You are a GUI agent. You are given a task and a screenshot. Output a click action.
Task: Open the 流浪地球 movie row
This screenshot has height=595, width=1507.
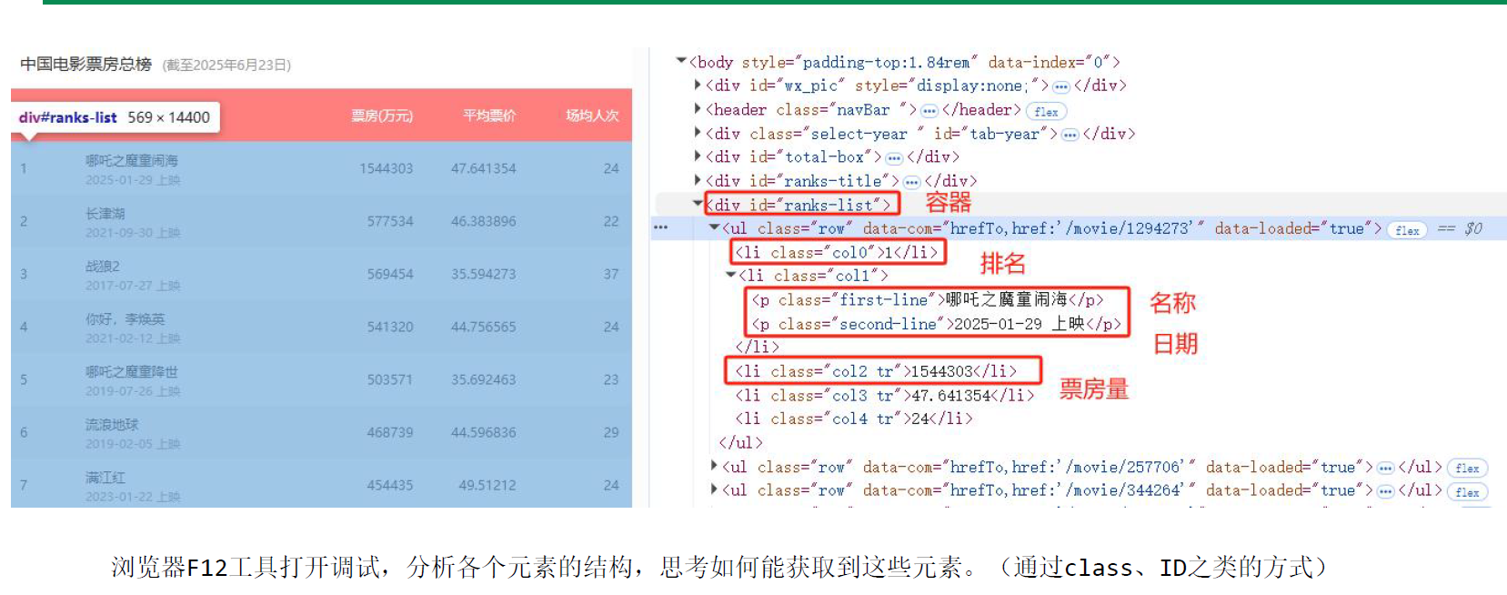321,432
